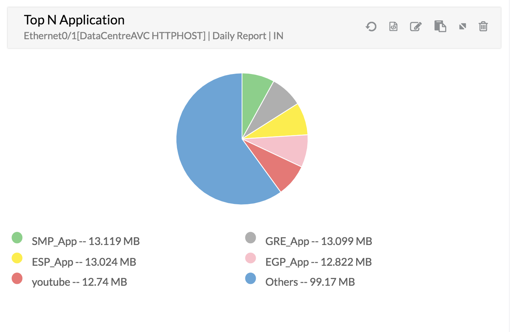Click the resize widget icon
Viewport: 510px width, 332px height.
coord(462,27)
